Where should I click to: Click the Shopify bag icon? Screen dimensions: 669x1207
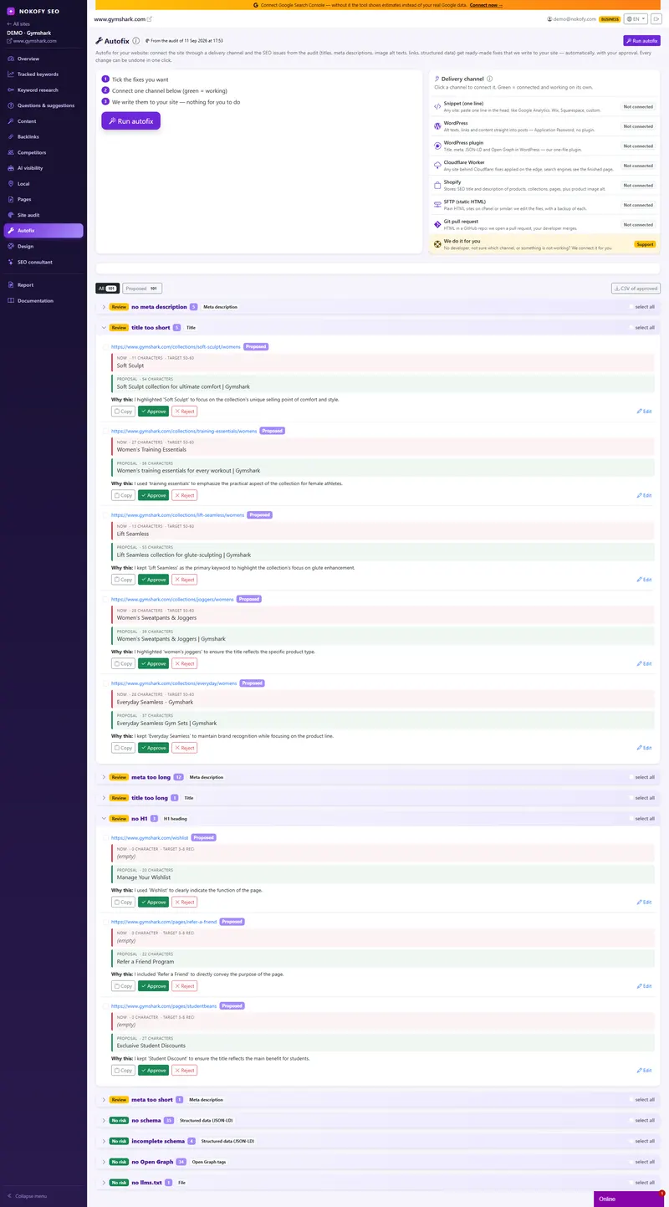(x=437, y=185)
